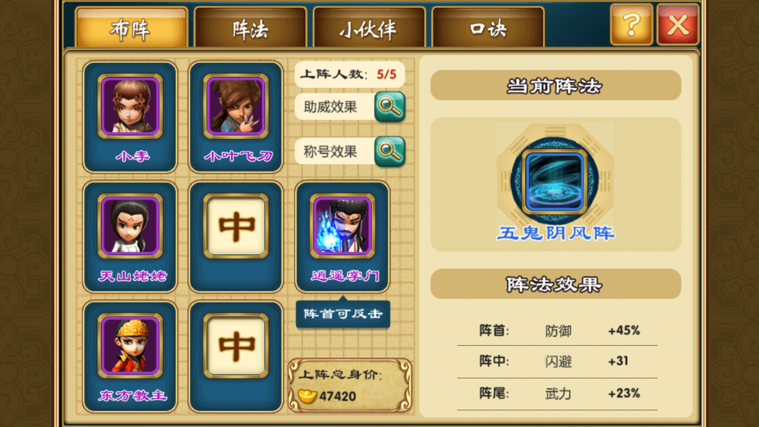Switch to the 口诀 tab

coord(488,27)
